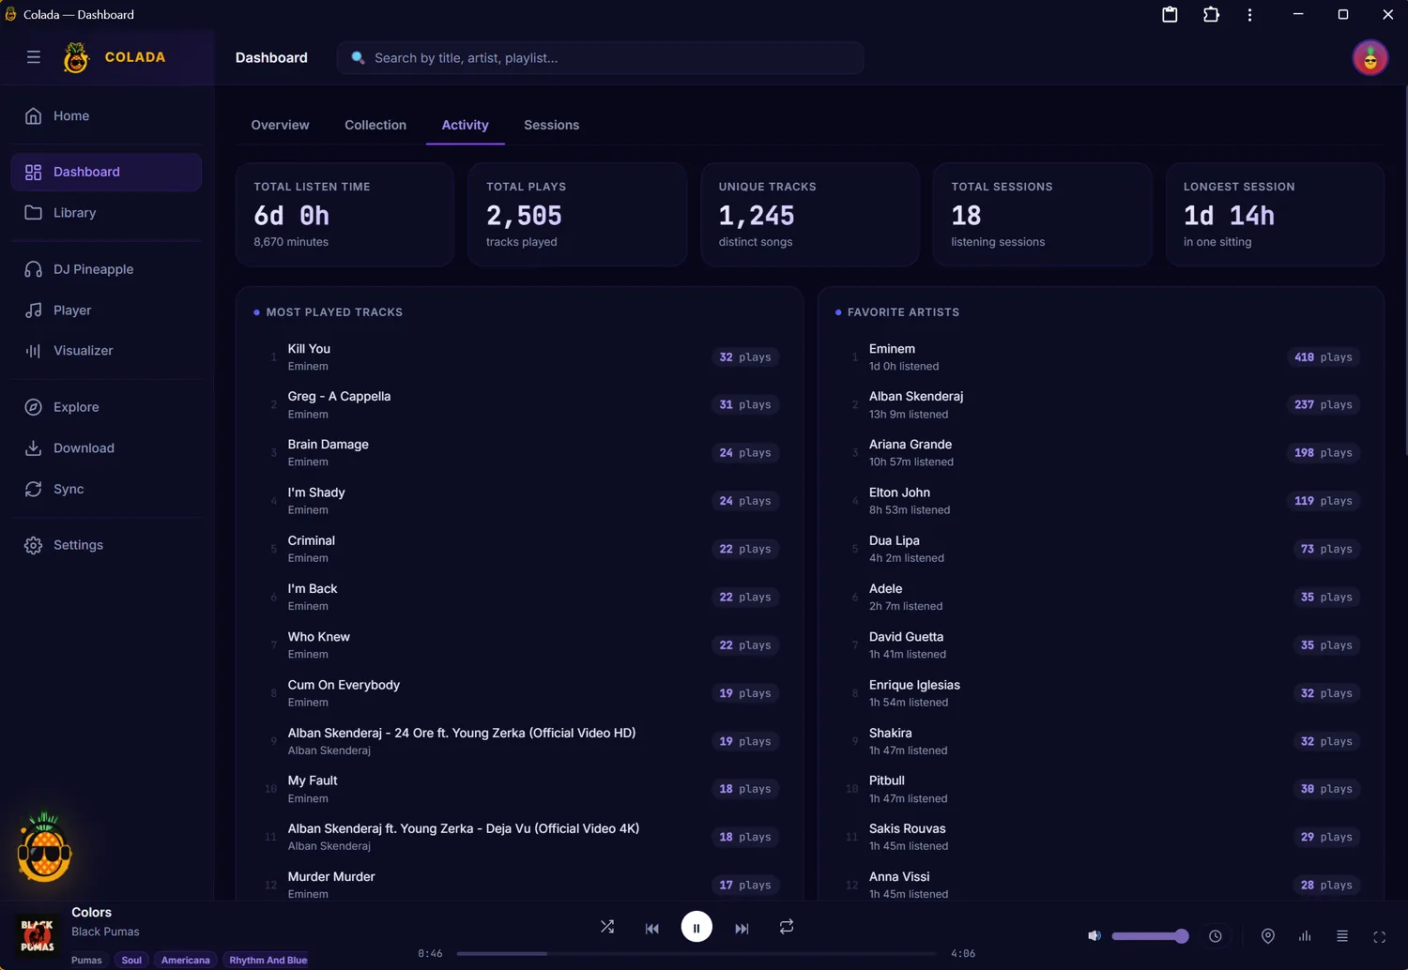The width and height of the screenshot is (1408, 970).
Task: Enter fullscreen player mode
Action: click(x=1380, y=936)
